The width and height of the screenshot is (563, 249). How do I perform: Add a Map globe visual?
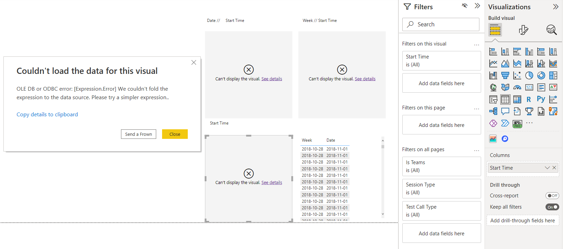click(x=493, y=87)
